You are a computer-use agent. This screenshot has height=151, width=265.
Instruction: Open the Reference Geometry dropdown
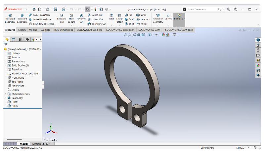[x=158, y=20]
